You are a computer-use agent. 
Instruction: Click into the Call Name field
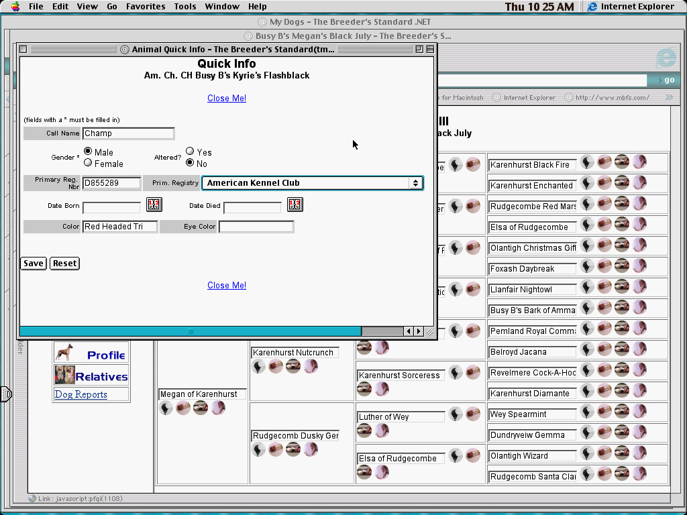pyautogui.click(x=128, y=133)
